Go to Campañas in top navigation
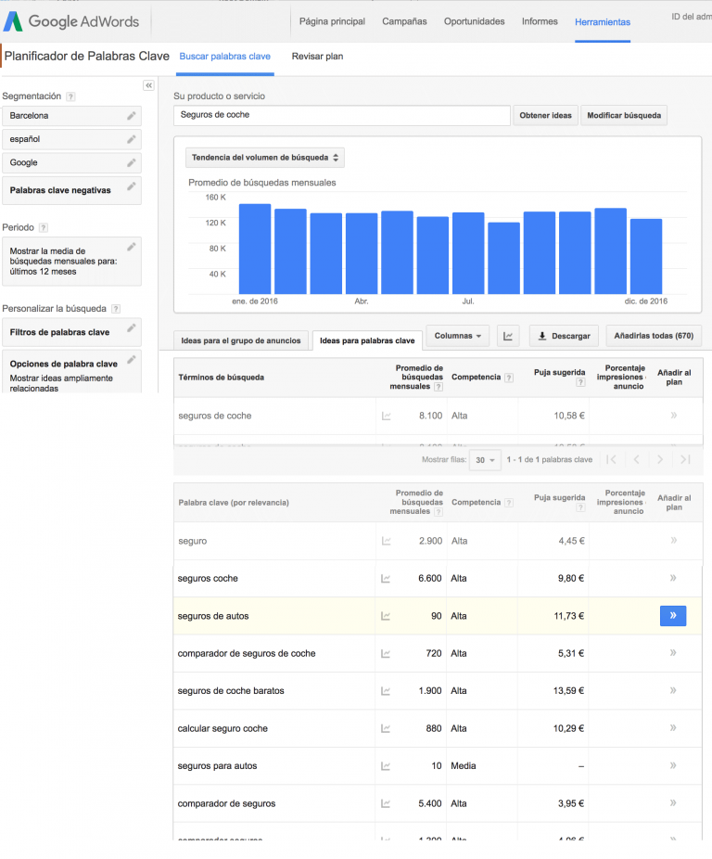This screenshot has height=859, width=712. coord(404,21)
